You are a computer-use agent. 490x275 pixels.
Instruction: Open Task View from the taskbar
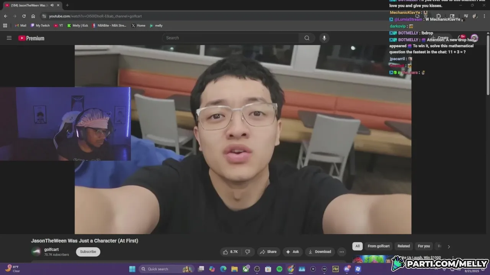(201, 269)
